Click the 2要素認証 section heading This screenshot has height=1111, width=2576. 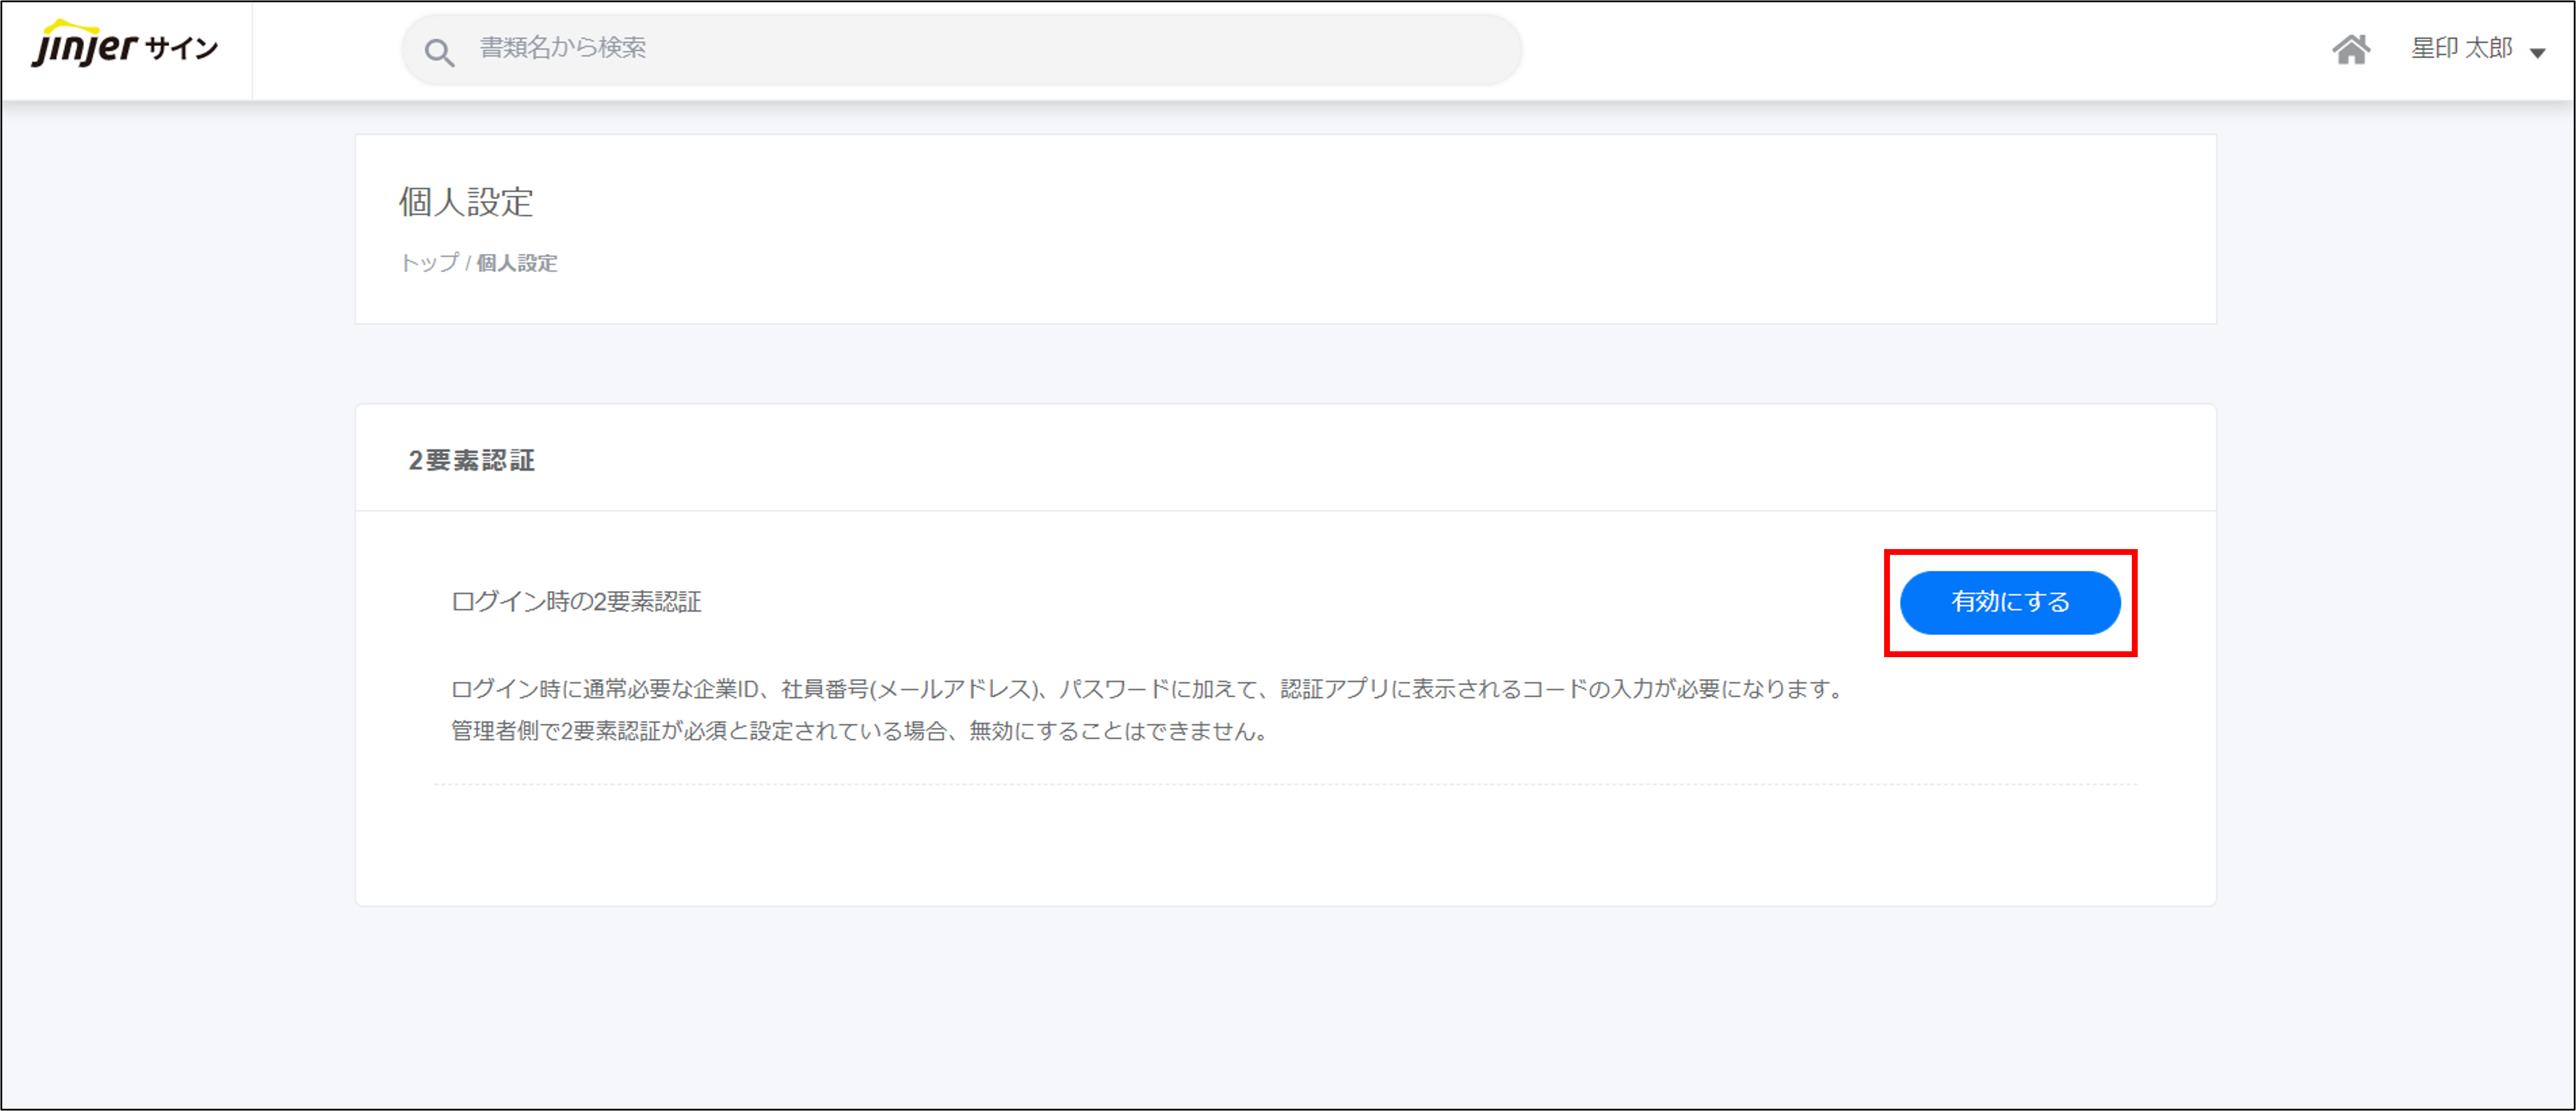(x=471, y=461)
